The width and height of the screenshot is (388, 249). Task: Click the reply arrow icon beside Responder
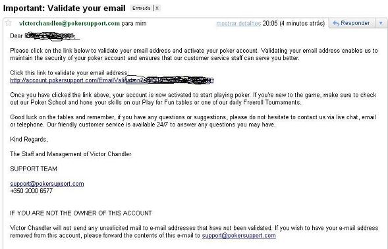click(x=335, y=23)
